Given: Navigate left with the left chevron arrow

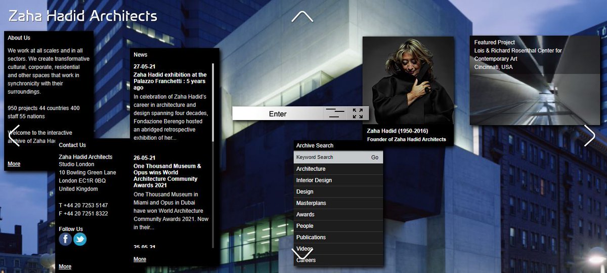Looking at the screenshot, I should [14, 135].
